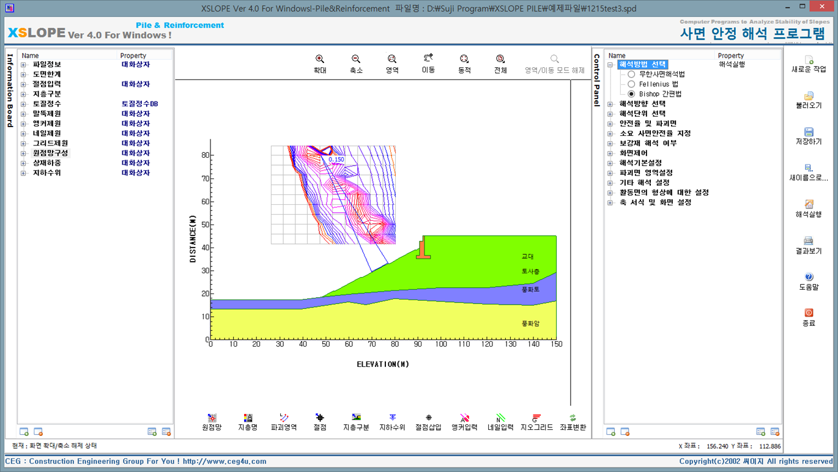Show the 전체 full view

[500, 64]
